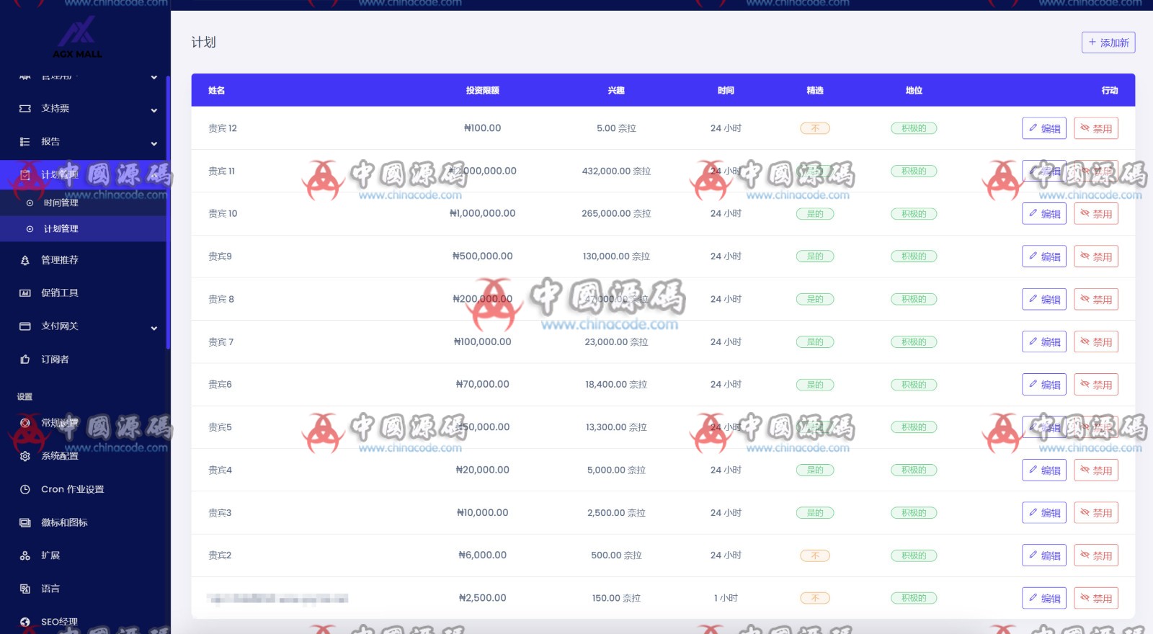Screen dimensions: 1153x634
Task: Open SEO经理 in sidebar
Action: tap(83, 621)
